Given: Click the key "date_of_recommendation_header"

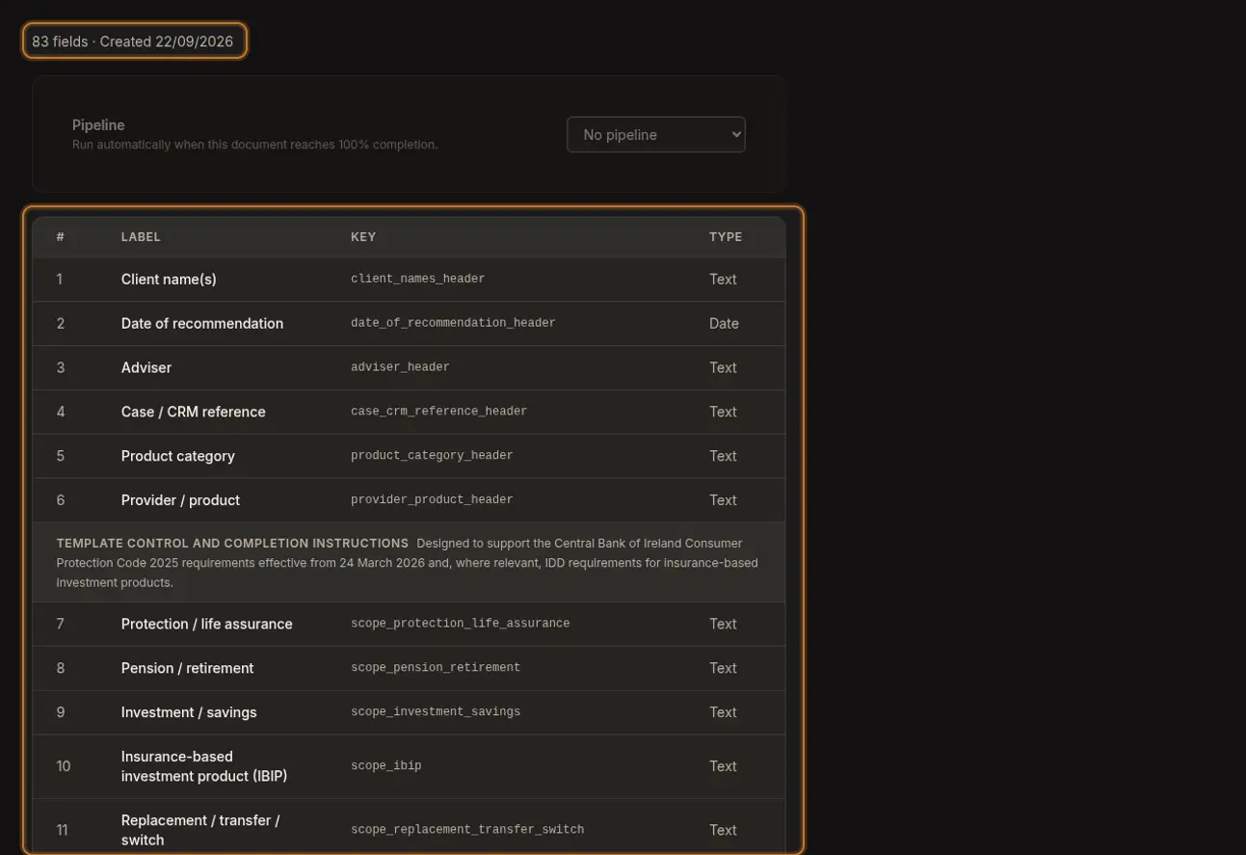Looking at the screenshot, I should click(x=453, y=324).
